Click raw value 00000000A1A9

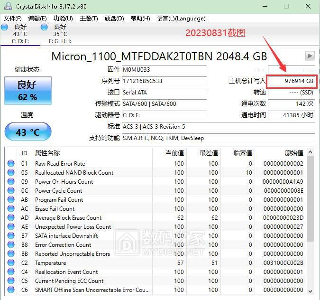(283, 181)
